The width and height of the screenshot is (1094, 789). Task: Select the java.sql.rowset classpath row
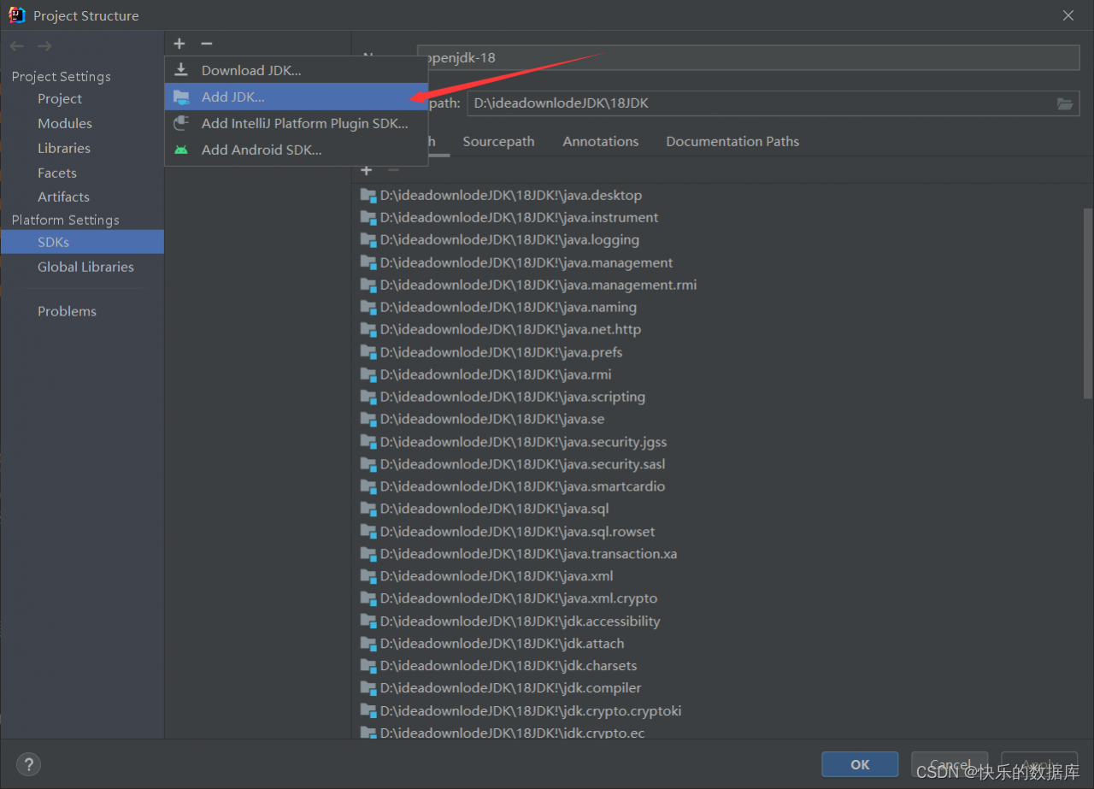[x=718, y=532]
